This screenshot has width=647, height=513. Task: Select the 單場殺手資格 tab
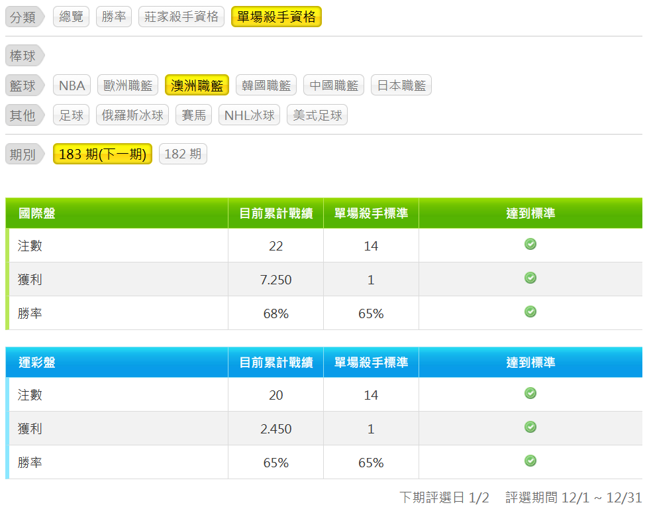click(x=276, y=17)
